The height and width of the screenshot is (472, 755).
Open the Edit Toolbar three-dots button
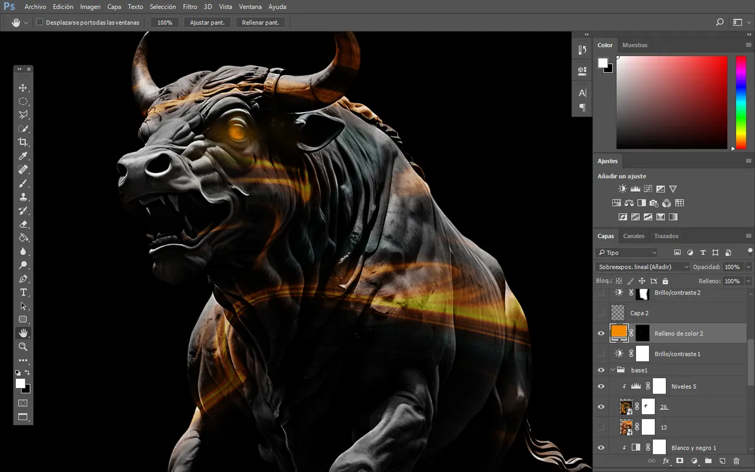click(23, 360)
